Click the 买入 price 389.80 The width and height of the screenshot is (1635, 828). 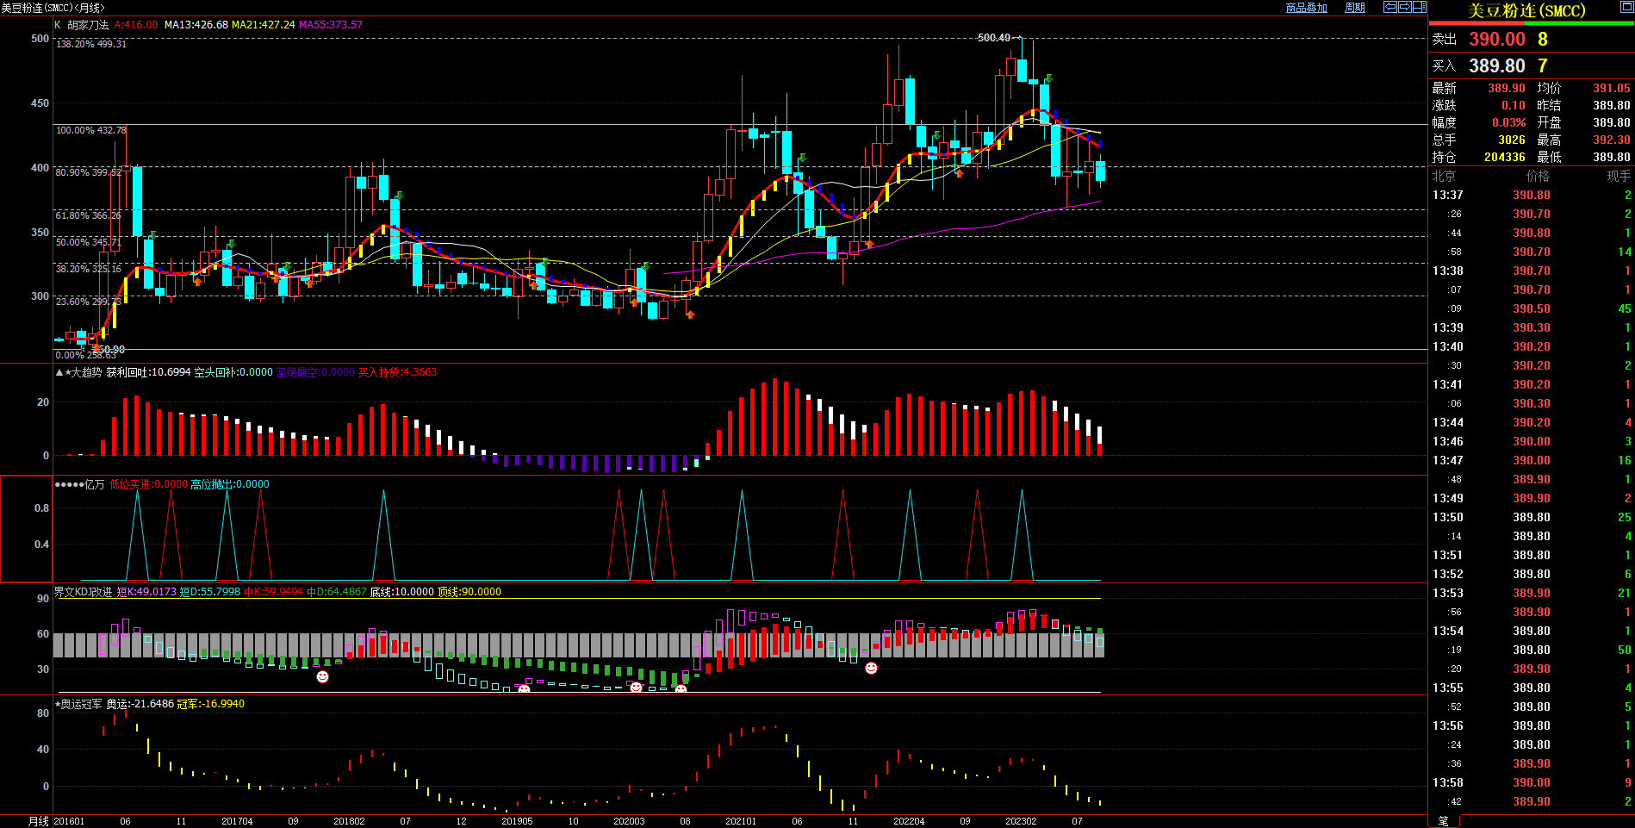pos(1496,66)
